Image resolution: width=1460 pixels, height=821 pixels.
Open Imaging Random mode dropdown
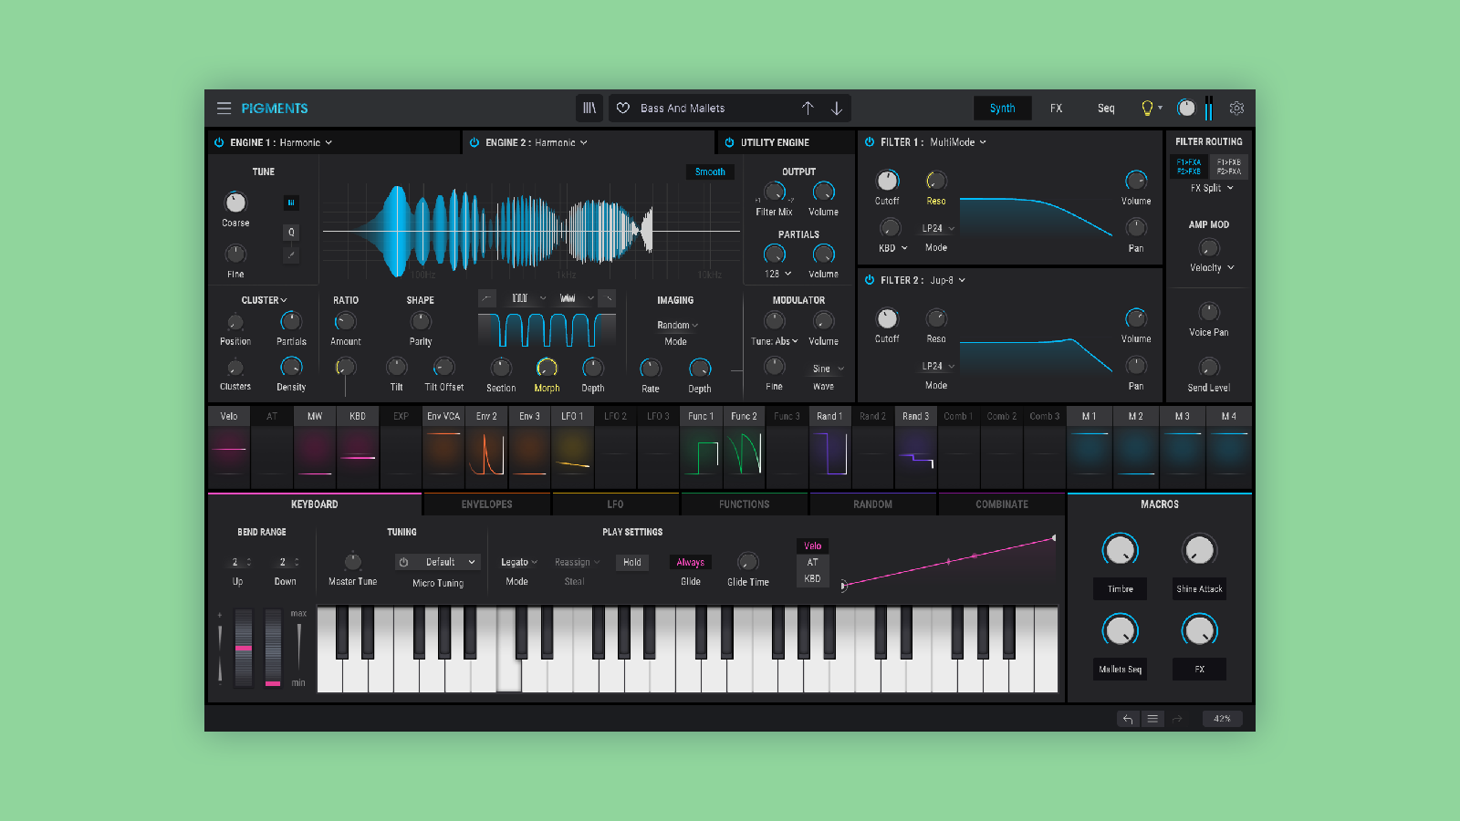[677, 325]
